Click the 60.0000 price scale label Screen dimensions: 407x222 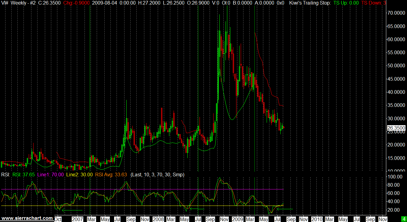pos(396,39)
